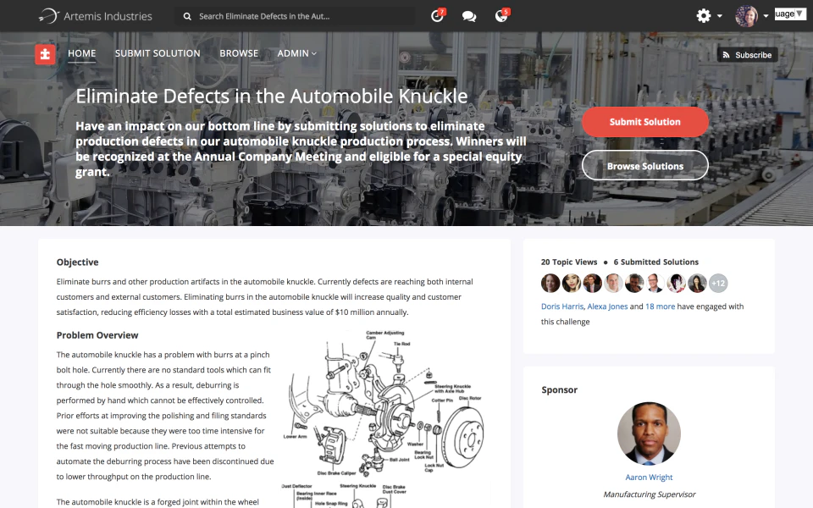The width and height of the screenshot is (813, 508).
Task: Click the red Submit Solution button
Action: click(x=645, y=122)
